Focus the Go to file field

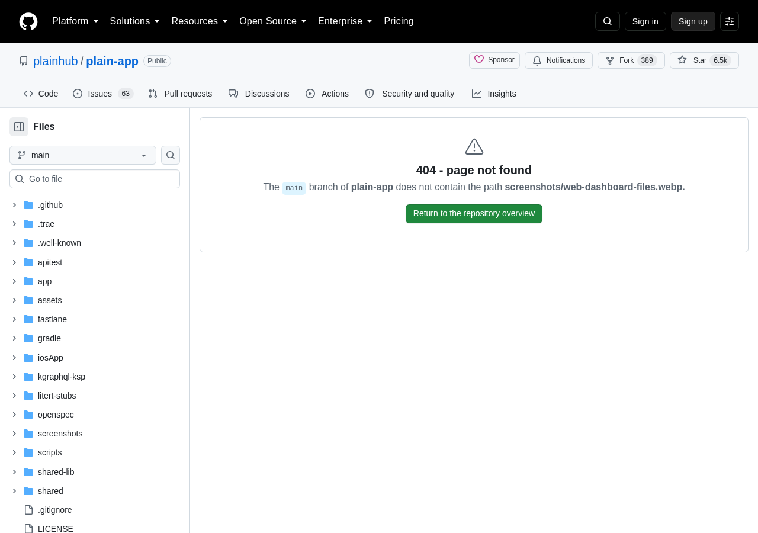[x=95, y=179]
